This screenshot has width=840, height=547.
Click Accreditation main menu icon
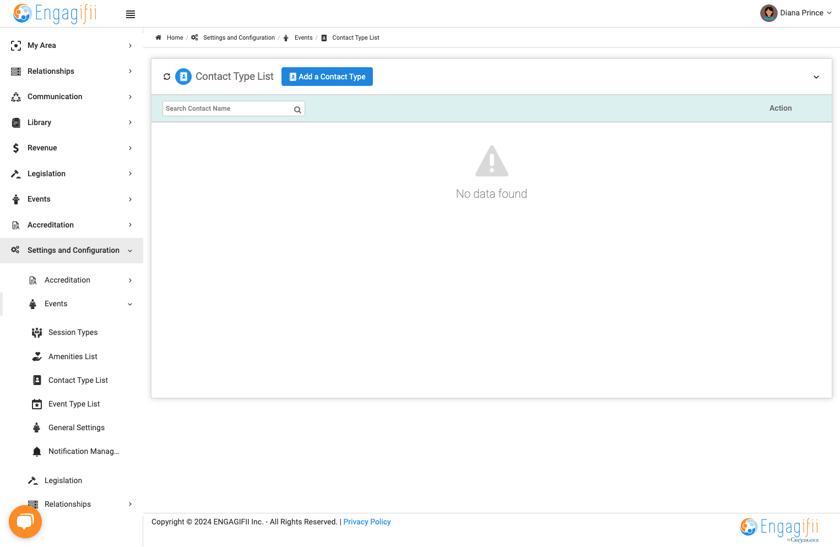click(x=16, y=225)
